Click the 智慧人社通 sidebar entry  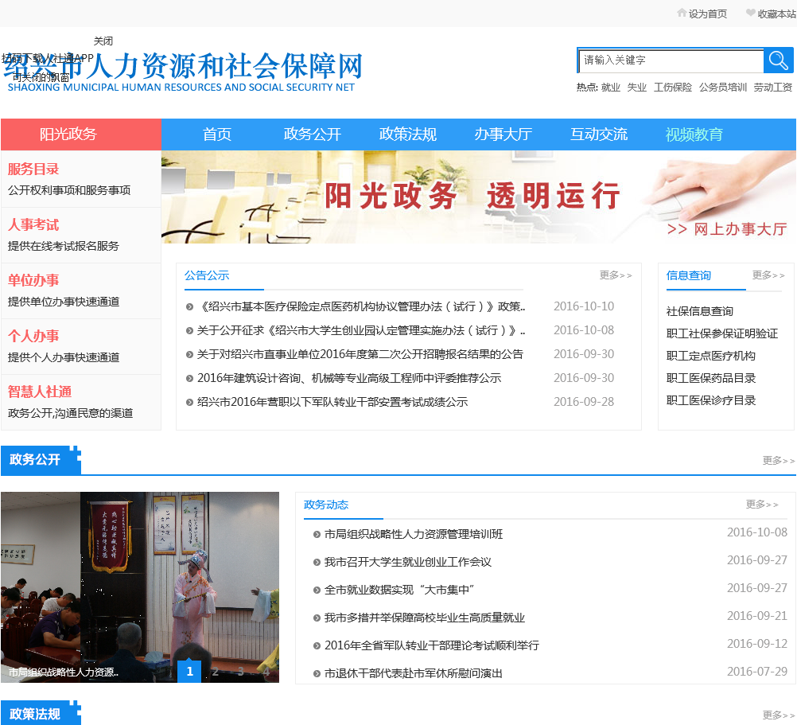(x=40, y=392)
